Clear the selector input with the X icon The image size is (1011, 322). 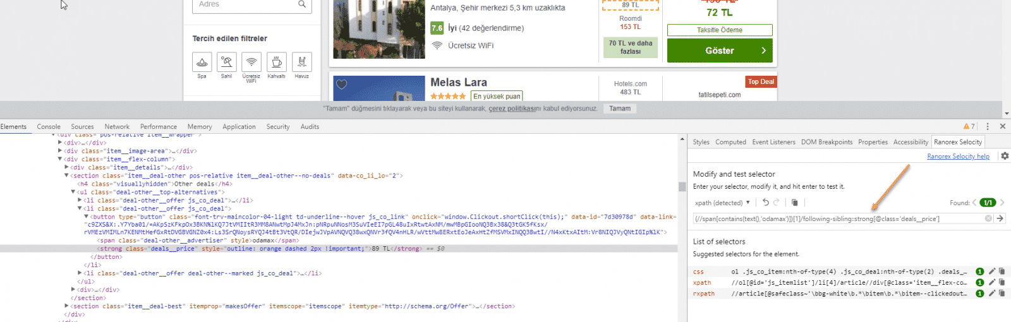tap(988, 218)
